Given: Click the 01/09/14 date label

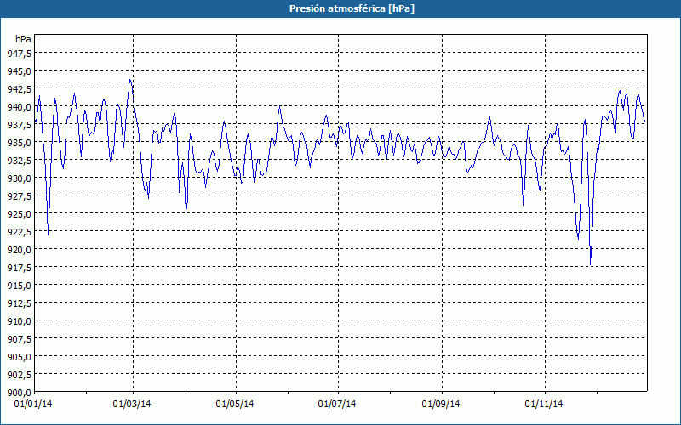Looking at the screenshot, I should click(x=441, y=404).
